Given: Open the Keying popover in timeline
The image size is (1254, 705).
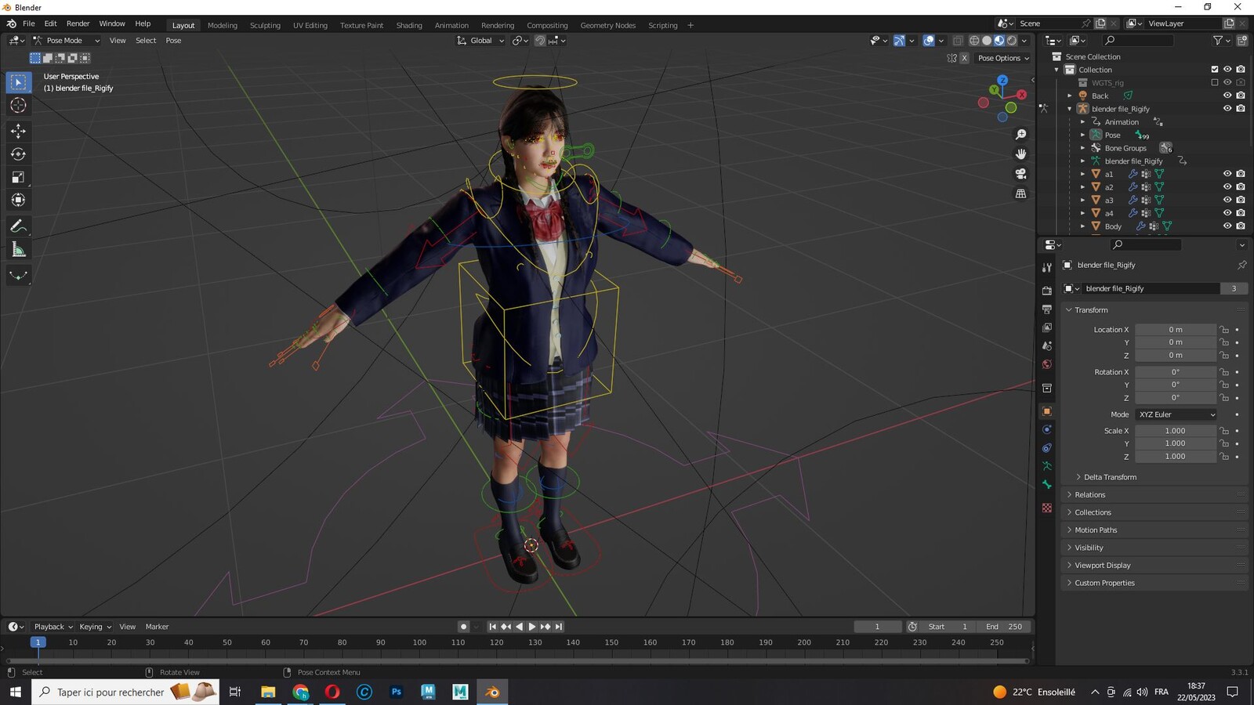Looking at the screenshot, I should [95, 627].
